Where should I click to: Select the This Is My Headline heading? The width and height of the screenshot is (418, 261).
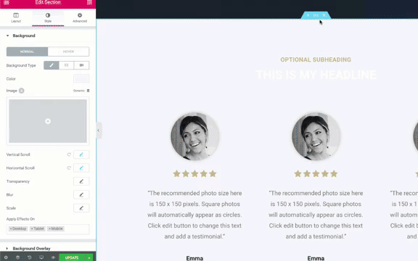point(316,75)
